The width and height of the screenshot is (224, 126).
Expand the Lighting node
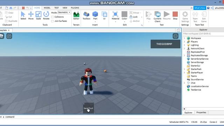(x=184, y=45)
